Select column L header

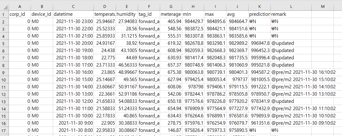click(x=291, y=7)
